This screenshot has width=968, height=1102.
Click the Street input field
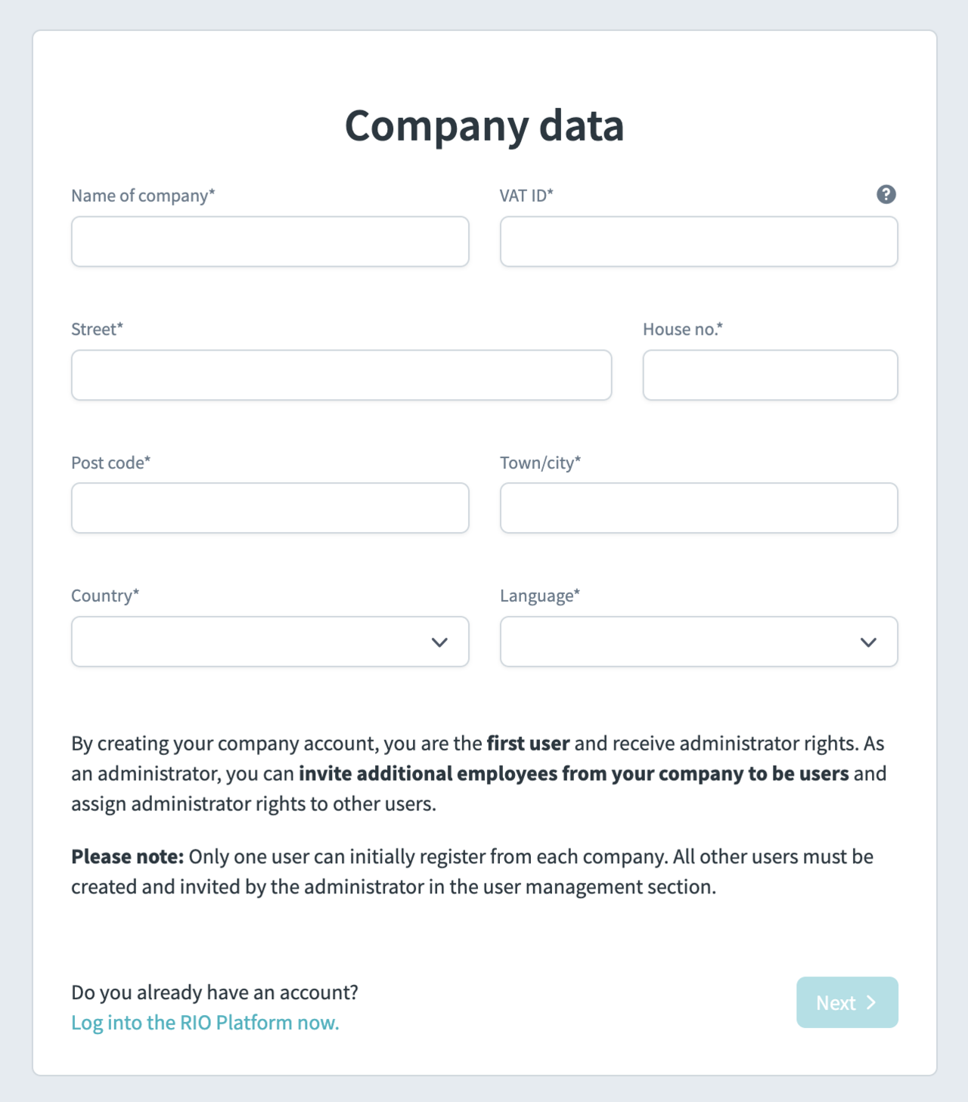[341, 375]
